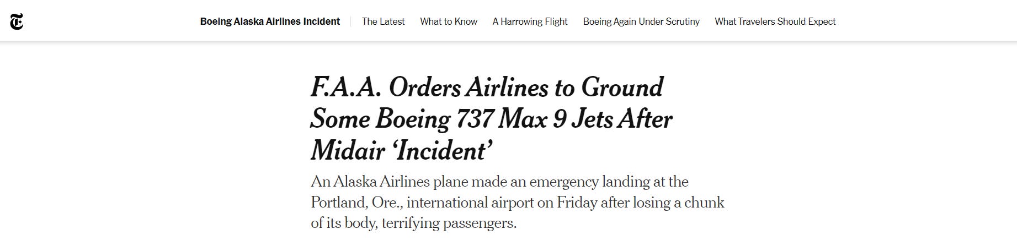Click the quoted word 'Incident' in headline

(443, 151)
